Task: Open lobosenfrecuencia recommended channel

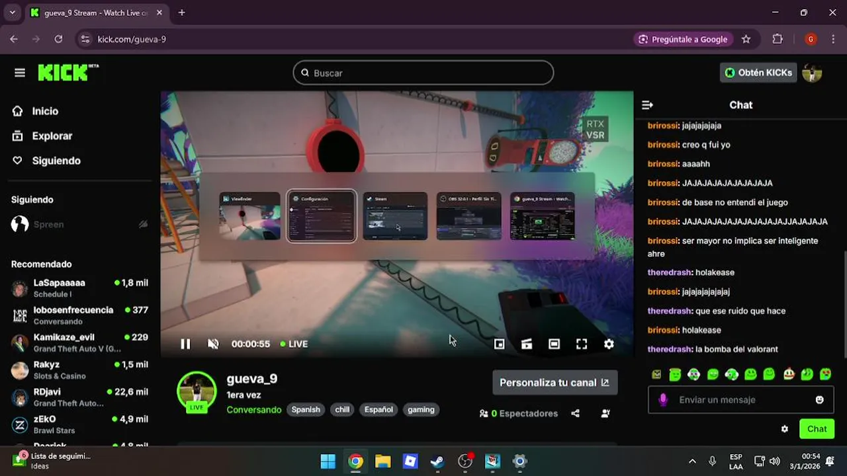Action: click(x=79, y=315)
